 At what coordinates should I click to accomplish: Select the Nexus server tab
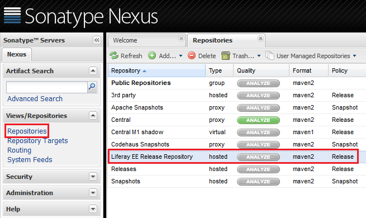(17, 54)
